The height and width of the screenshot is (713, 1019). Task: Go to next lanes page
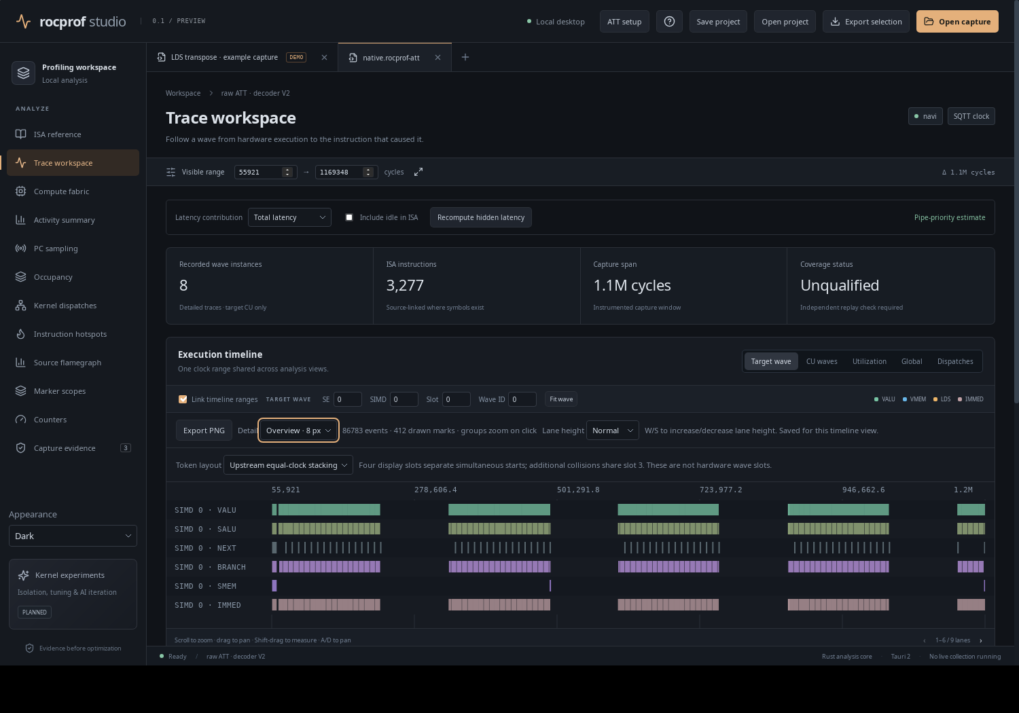tap(980, 640)
